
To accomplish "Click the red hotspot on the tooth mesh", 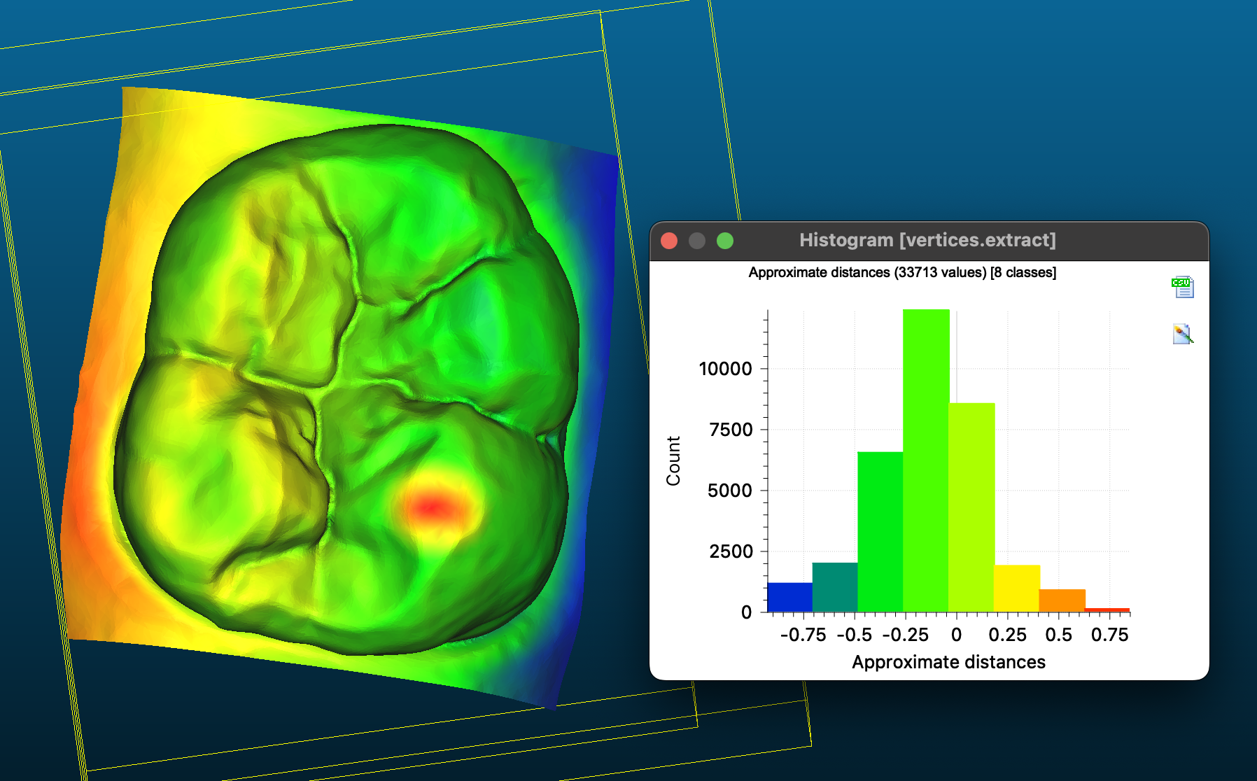I will coord(433,506).
